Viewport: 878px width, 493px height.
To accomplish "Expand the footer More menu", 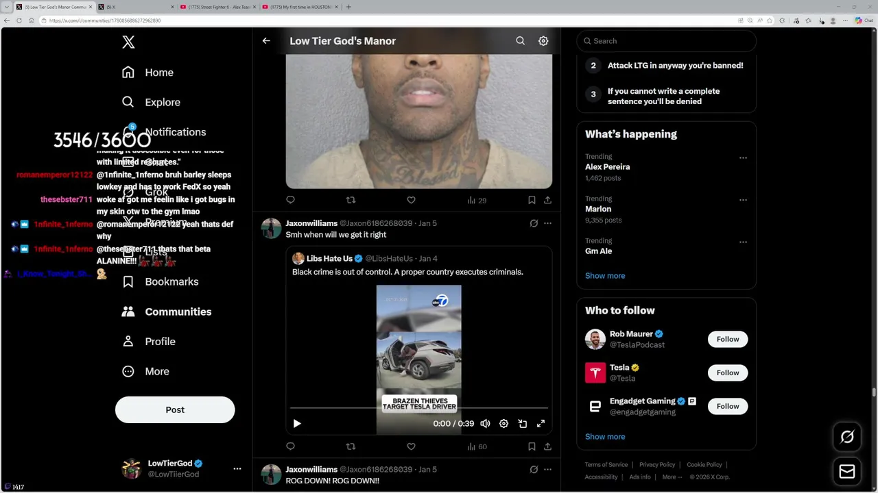I will [672, 477].
